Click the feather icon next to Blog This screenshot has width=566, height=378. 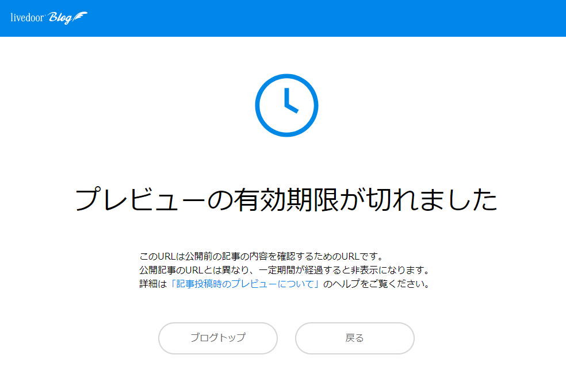coord(80,17)
